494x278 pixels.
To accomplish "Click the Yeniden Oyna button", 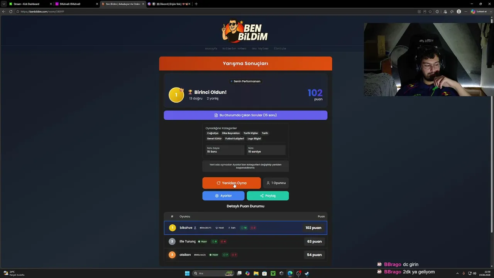I will [232, 183].
